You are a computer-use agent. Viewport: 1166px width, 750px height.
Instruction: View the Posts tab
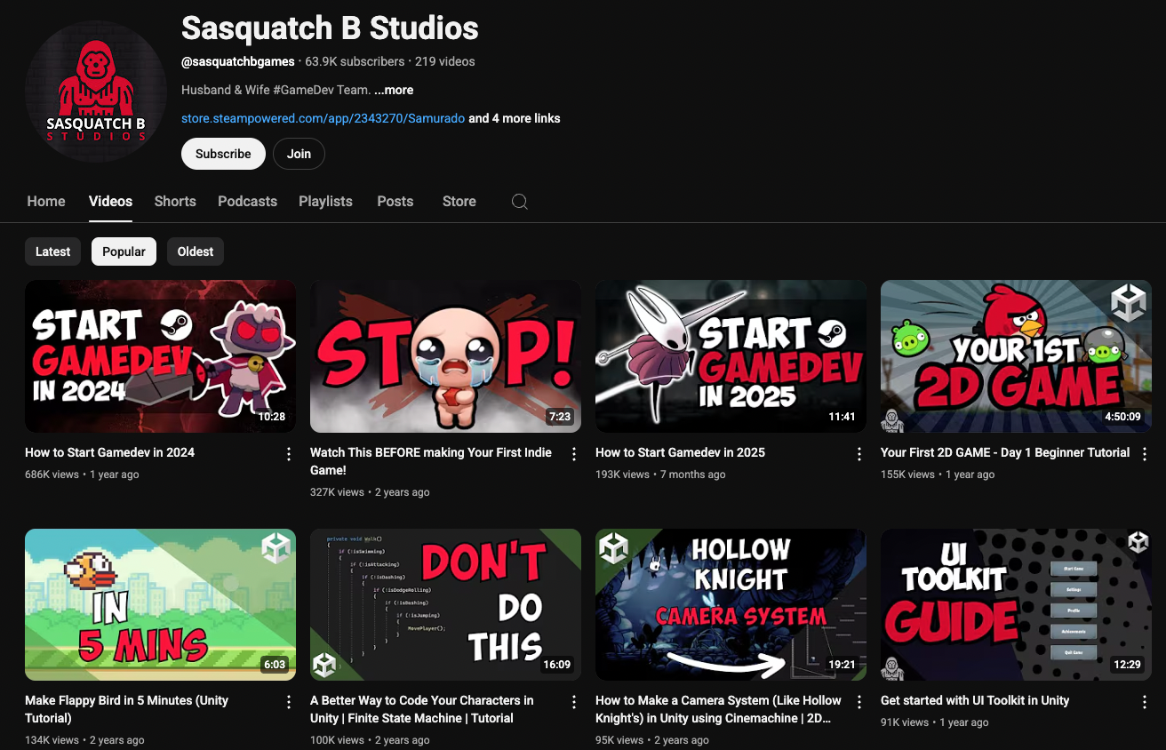point(395,202)
